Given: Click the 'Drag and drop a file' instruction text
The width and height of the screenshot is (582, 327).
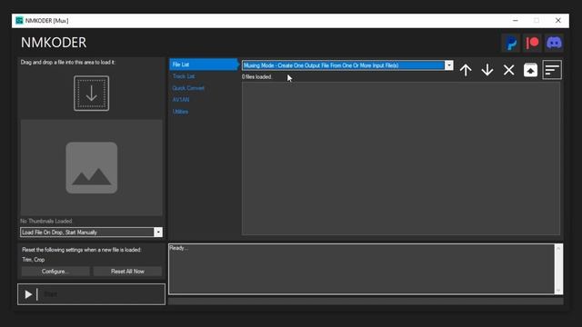Looking at the screenshot, I should pyautogui.click(x=68, y=63).
